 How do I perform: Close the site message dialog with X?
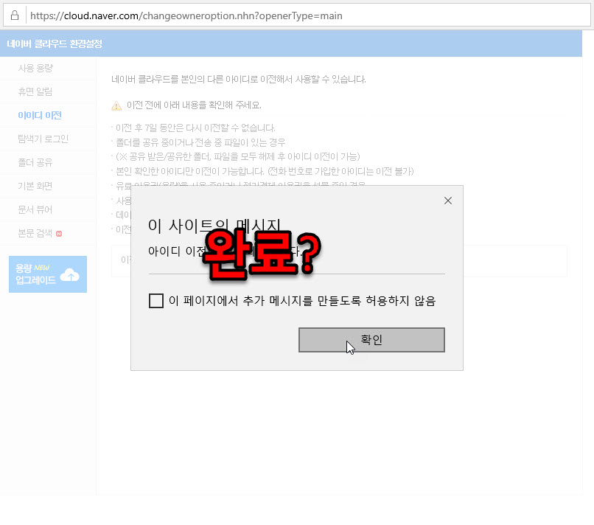tap(448, 201)
